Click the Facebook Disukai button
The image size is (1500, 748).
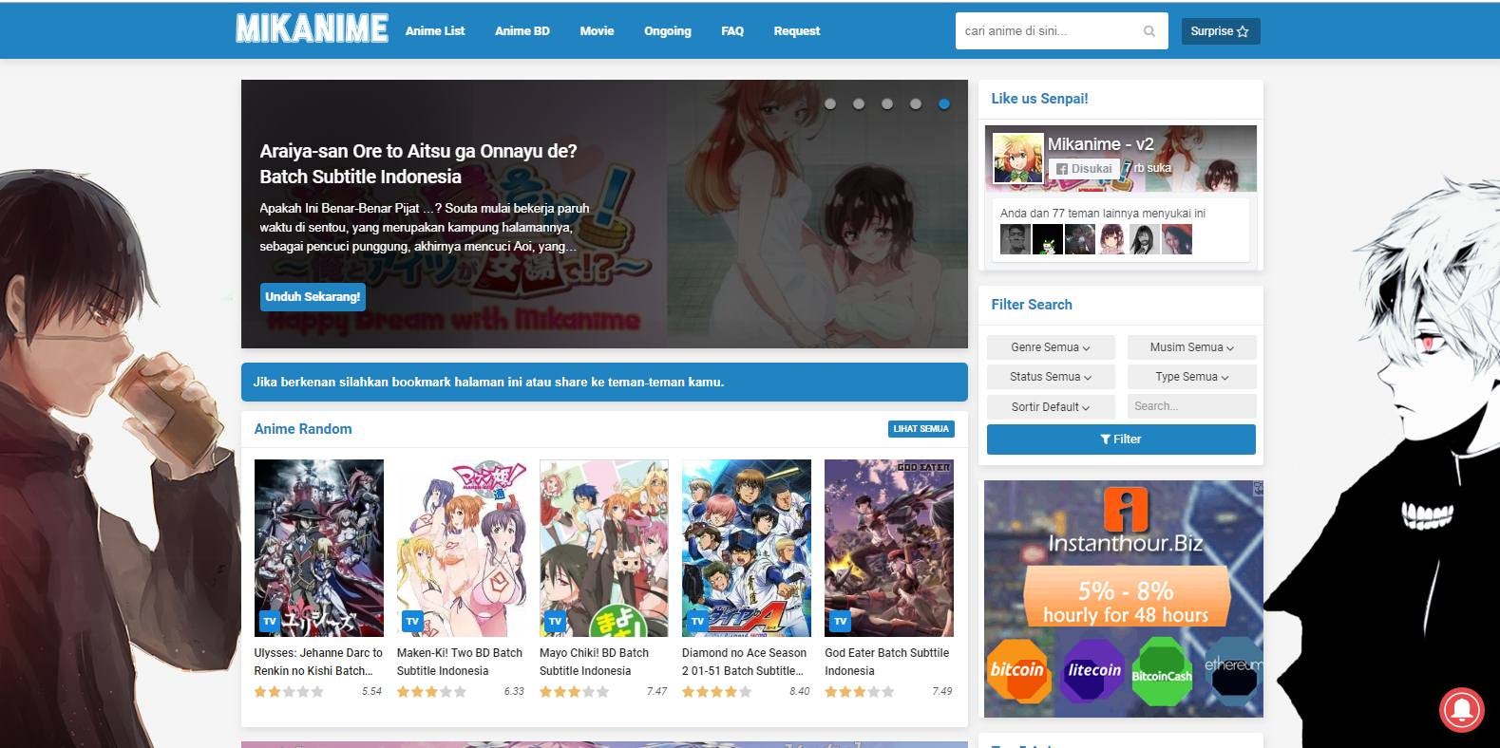1084,168
